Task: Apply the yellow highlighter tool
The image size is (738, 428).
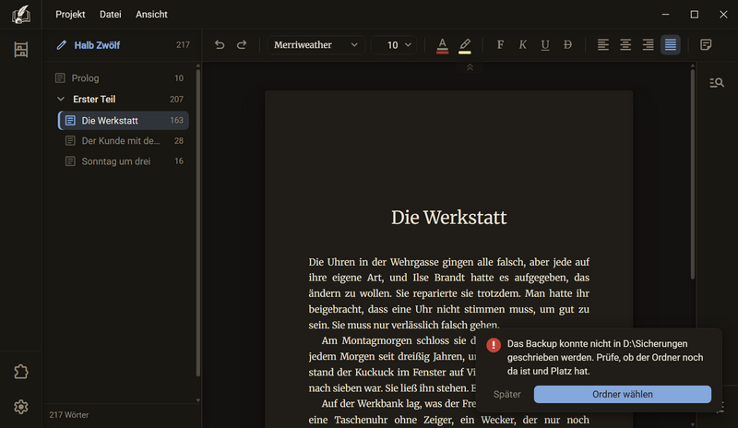Action: point(465,45)
